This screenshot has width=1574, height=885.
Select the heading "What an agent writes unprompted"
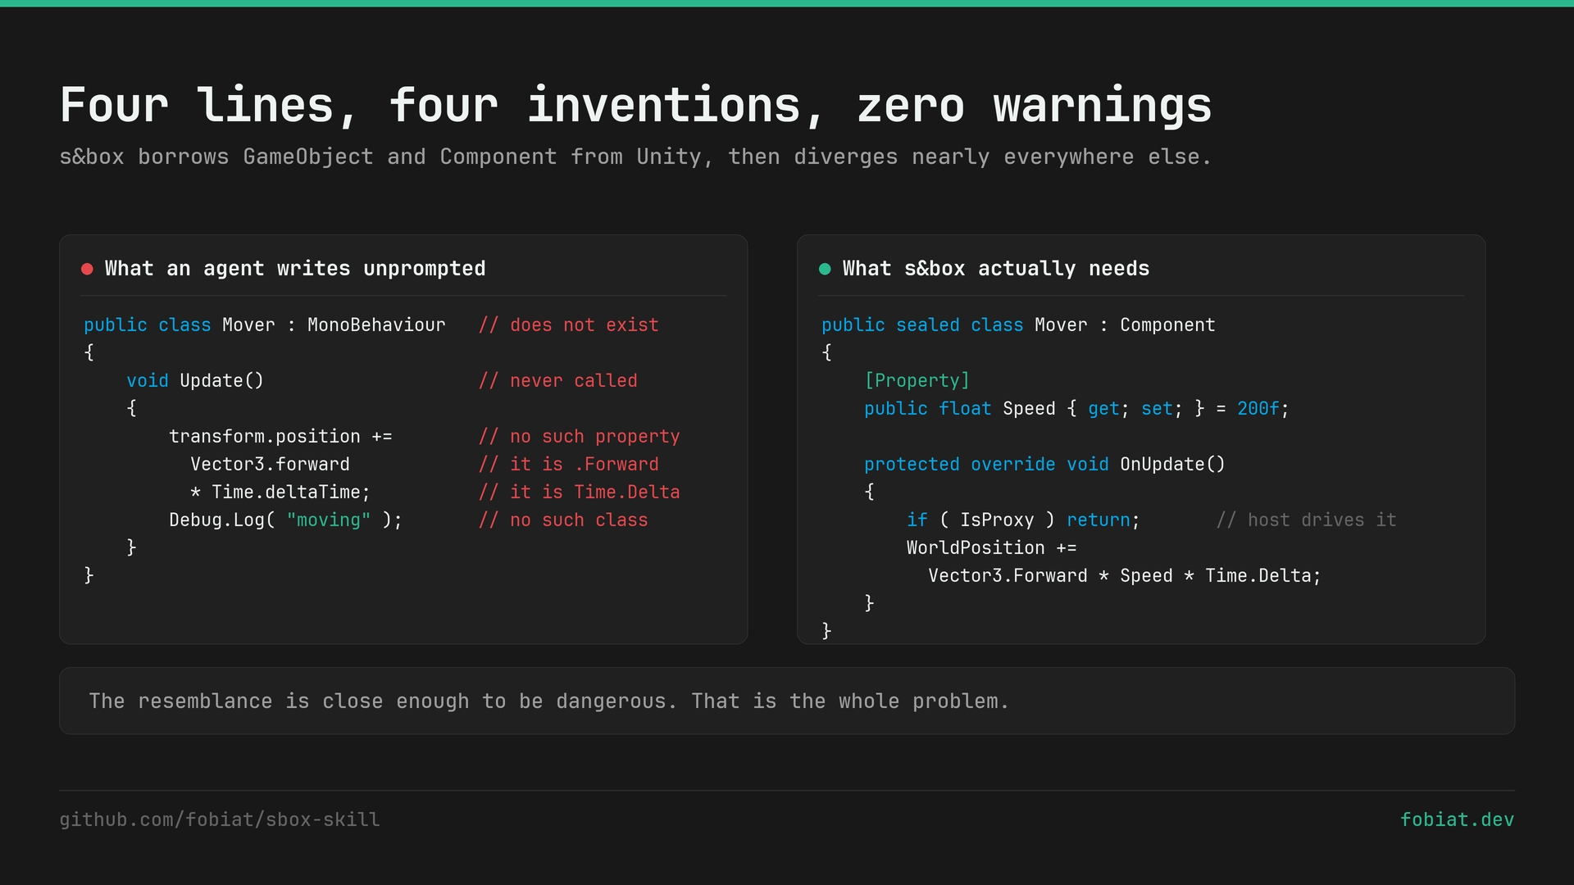pyautogui.click(x=295, y=269)
